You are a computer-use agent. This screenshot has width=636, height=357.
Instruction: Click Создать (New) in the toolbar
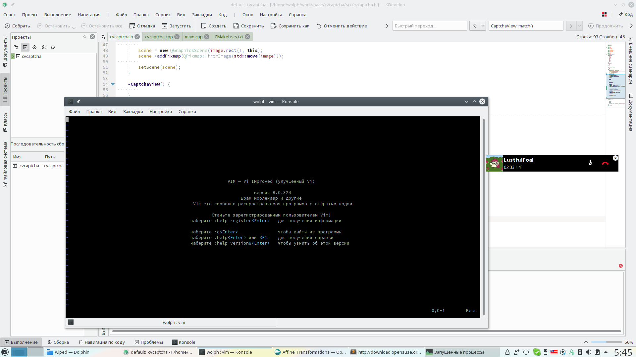pos(214,26)
